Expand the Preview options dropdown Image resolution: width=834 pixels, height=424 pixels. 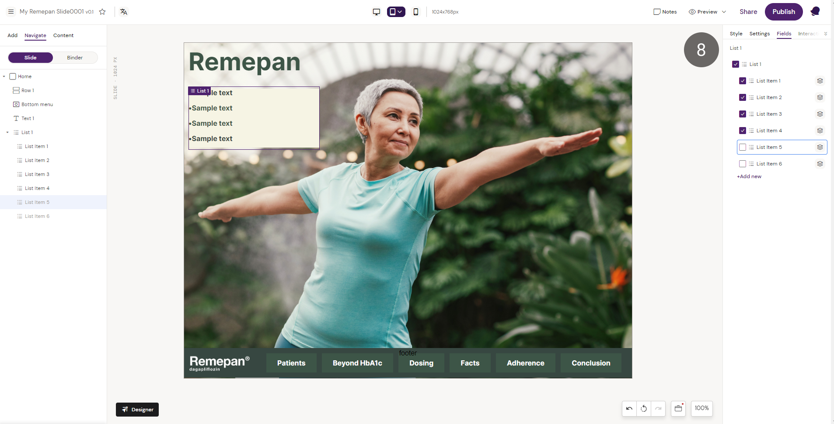(x=724, y=12)
